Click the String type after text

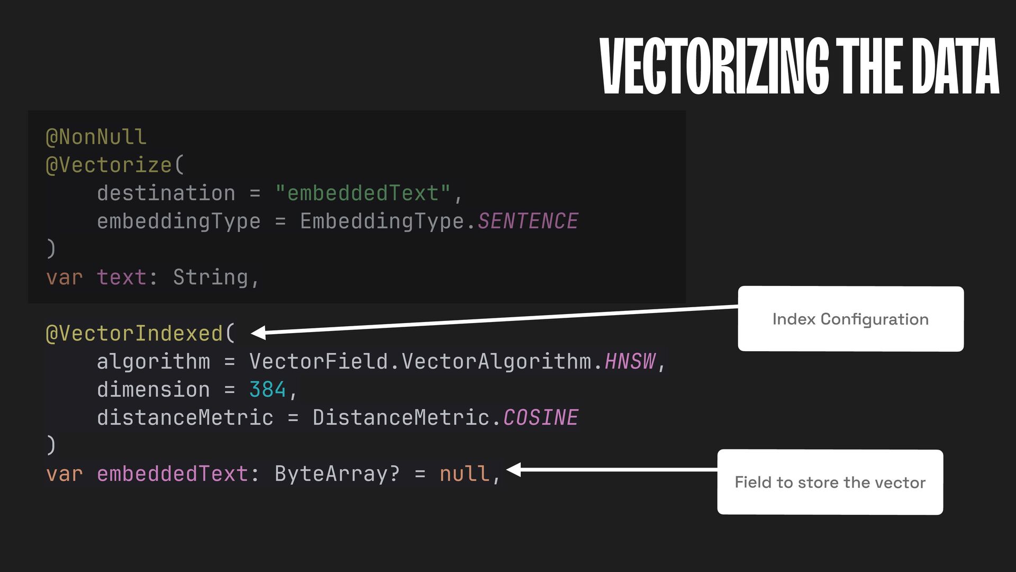click(211, 278)
